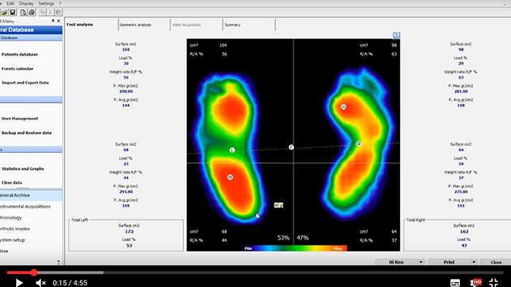Select Statistics and Graphs

pos(23,169)
